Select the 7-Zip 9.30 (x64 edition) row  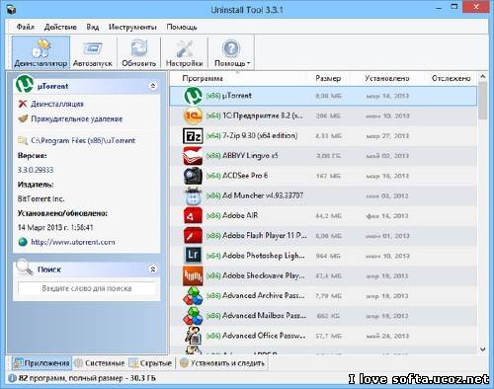[x=323, y=136]
